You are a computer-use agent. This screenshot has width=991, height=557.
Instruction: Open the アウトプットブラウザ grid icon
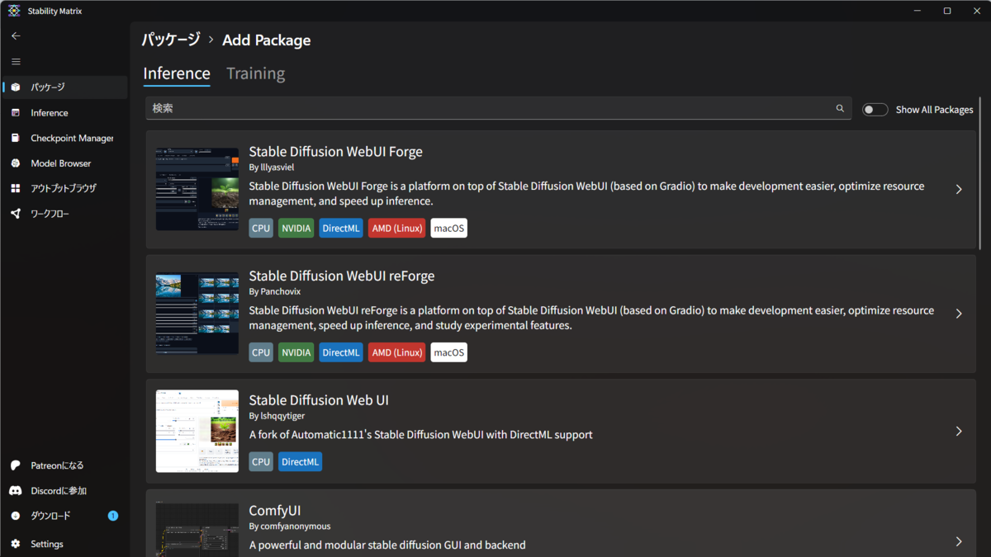(16, 188)
